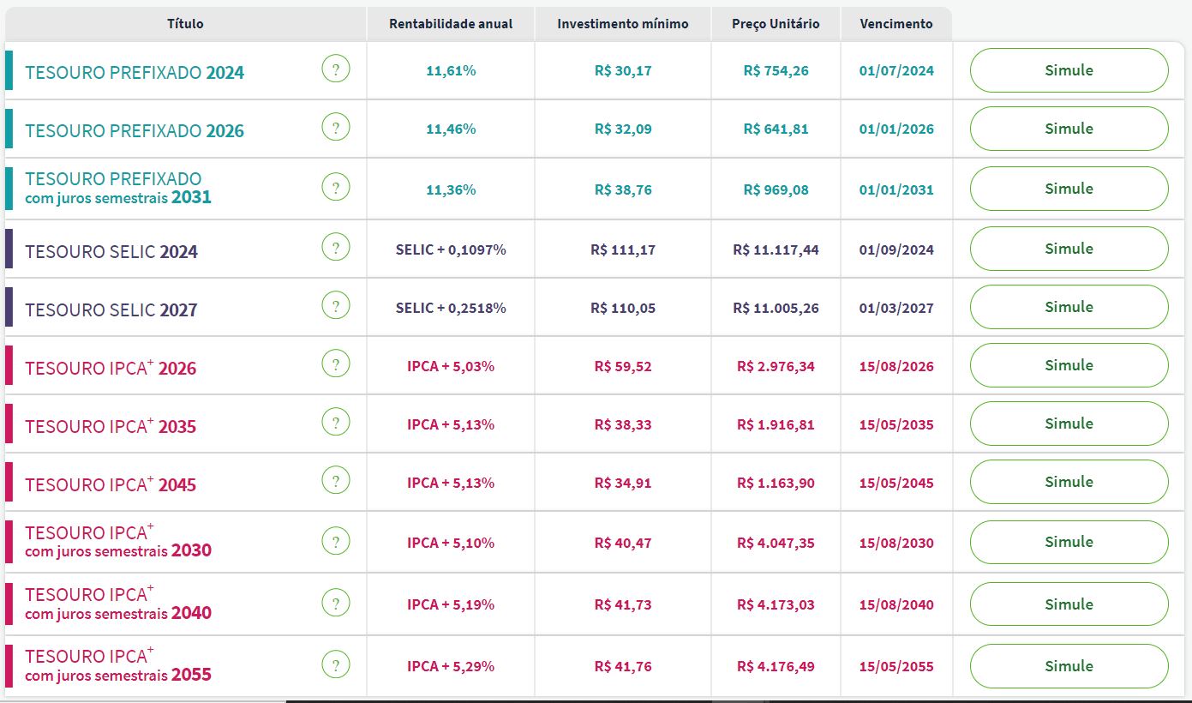This screenshot has width=1192, height=703.
Task: Show help for Tesouro Selic 2027
Action: 336,306
